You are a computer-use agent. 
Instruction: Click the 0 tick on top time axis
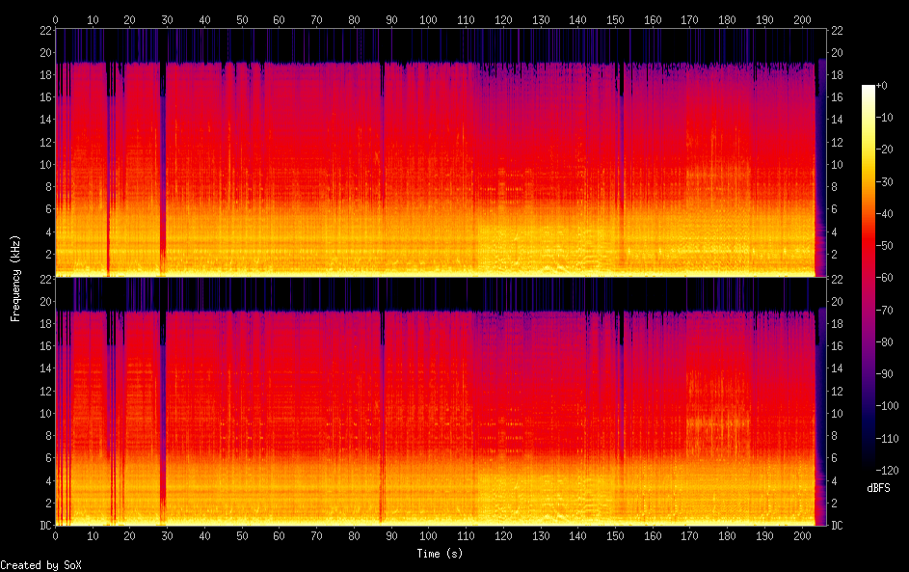[x=55, y=18]
